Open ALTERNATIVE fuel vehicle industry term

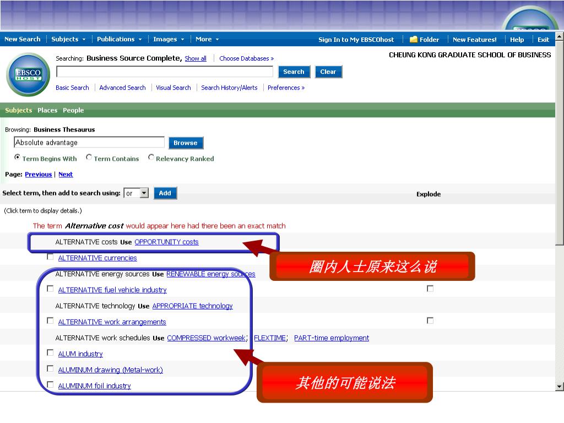tap(112, 290)
